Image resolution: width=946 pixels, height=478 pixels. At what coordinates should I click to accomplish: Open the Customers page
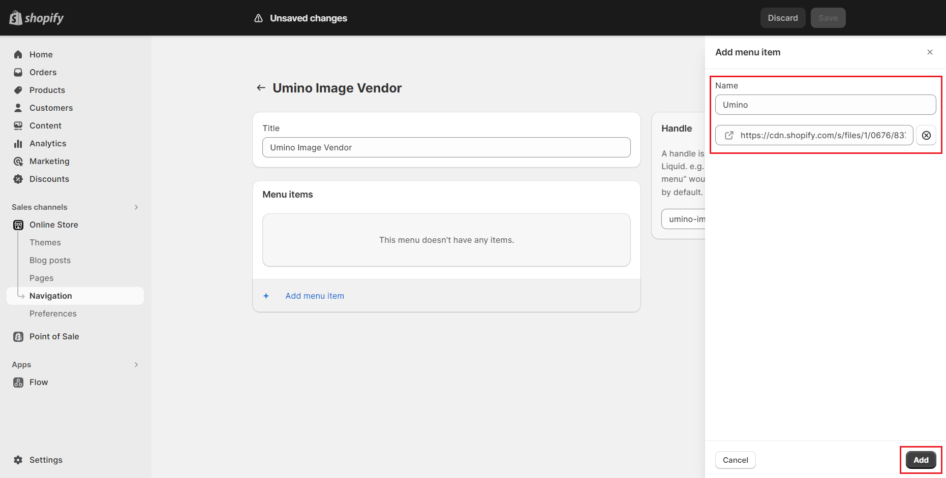coord(51,108)
